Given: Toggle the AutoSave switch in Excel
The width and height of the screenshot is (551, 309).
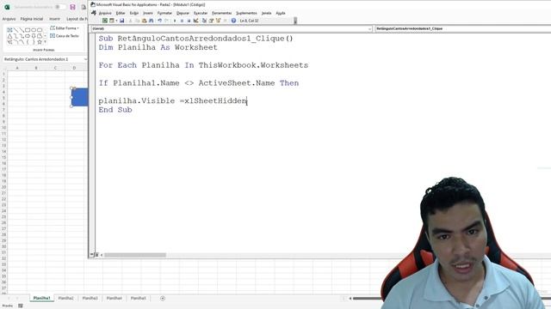Looking at the screenshot, I should [59, 7].
